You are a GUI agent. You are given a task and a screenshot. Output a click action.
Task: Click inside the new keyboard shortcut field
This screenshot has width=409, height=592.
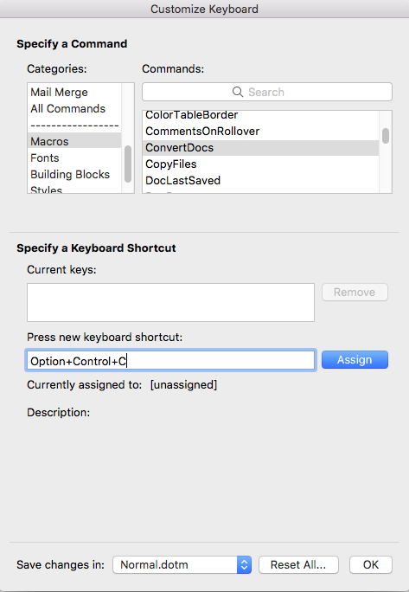pos(170,360)
